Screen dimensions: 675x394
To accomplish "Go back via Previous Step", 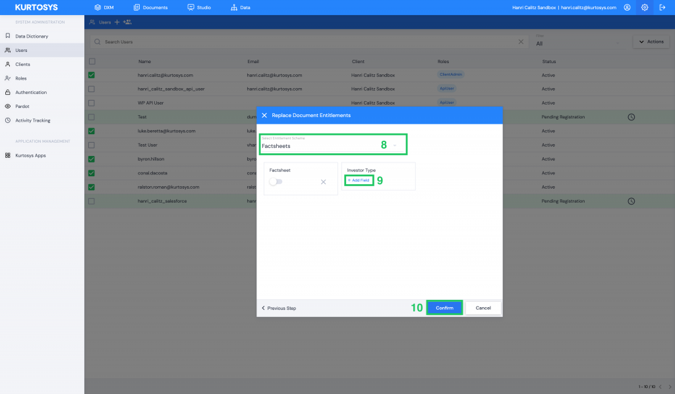I will (x=279, y=308).
